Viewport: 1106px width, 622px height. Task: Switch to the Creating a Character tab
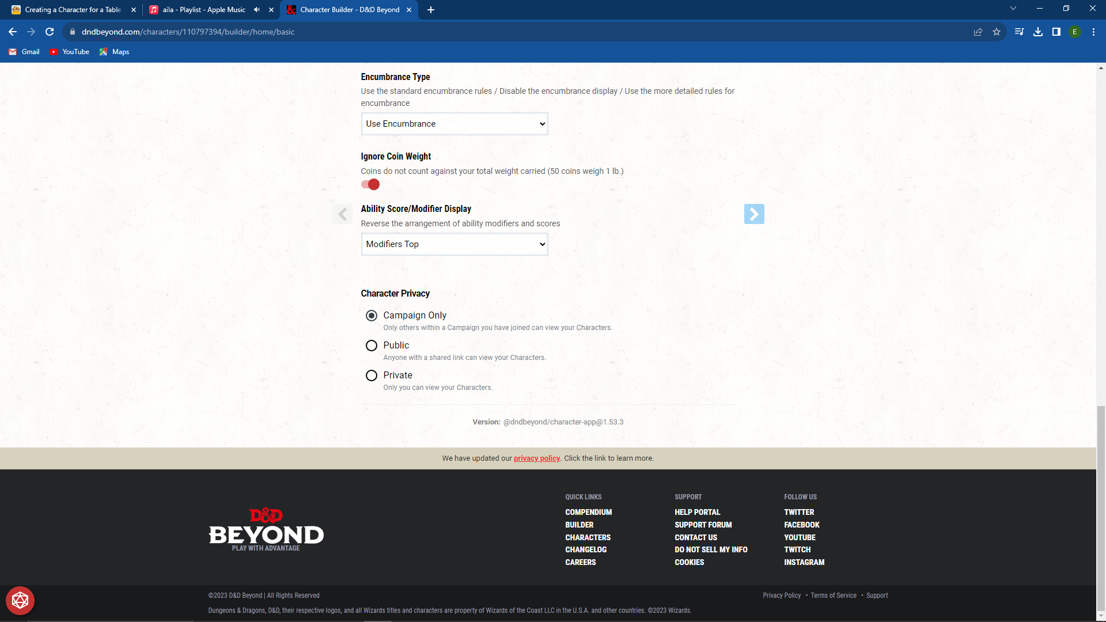coord(72,10)
